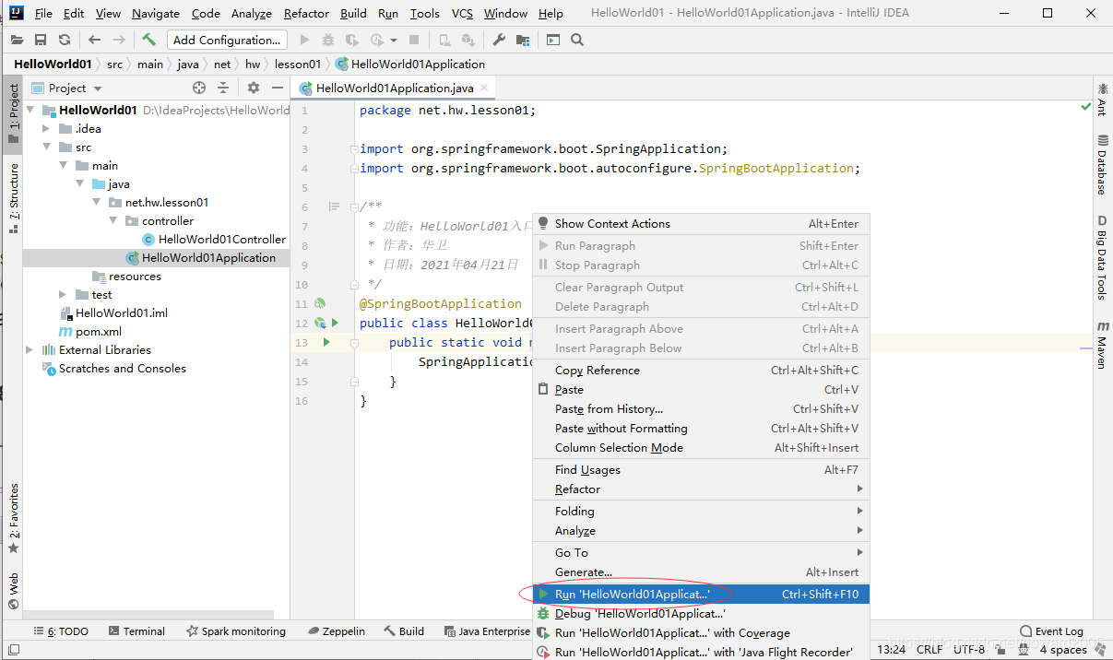Viewport: 1113px width, 660px height.
Task: Open the 6: TODO tool window
Action: click(61, 631)
